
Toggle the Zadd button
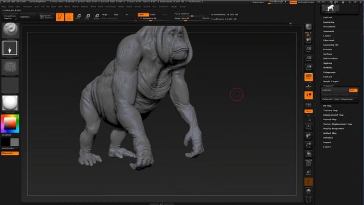(143, 14)
